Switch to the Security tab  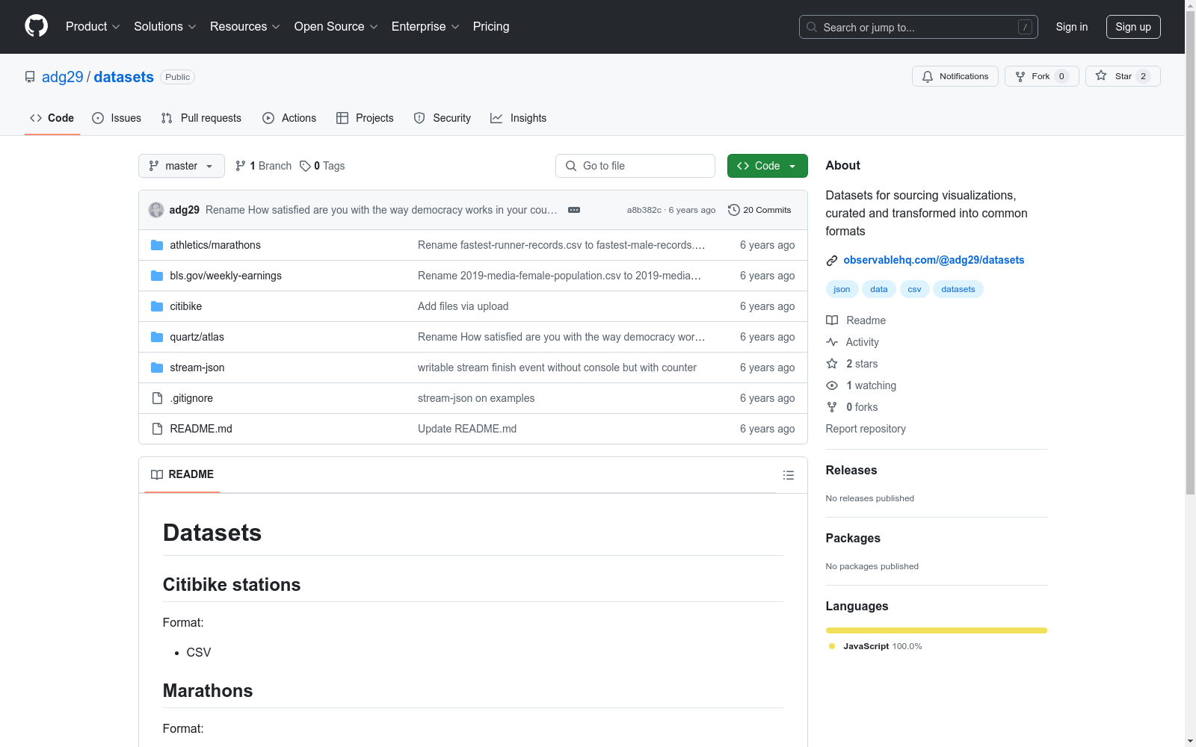(x=443, y=118)
